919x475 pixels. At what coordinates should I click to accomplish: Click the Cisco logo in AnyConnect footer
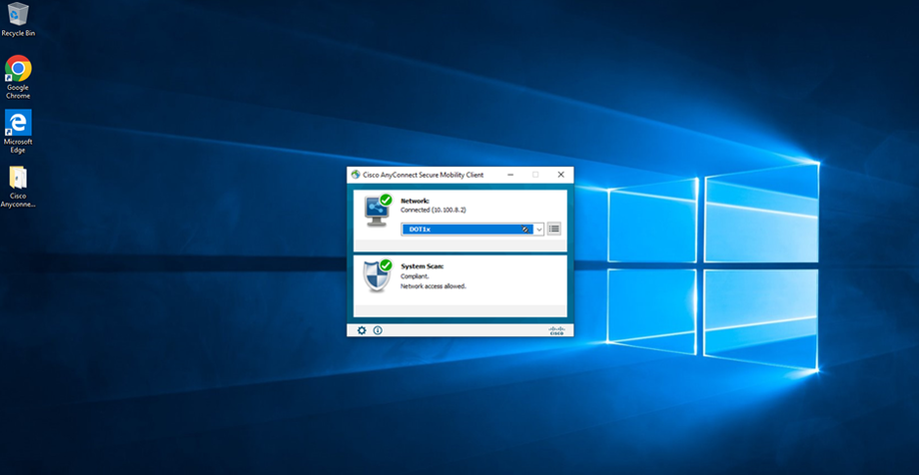pos(556,330)
